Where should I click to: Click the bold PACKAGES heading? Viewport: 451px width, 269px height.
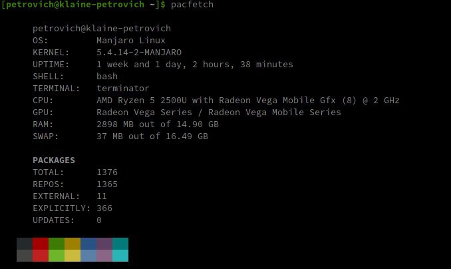click(54, 160)
